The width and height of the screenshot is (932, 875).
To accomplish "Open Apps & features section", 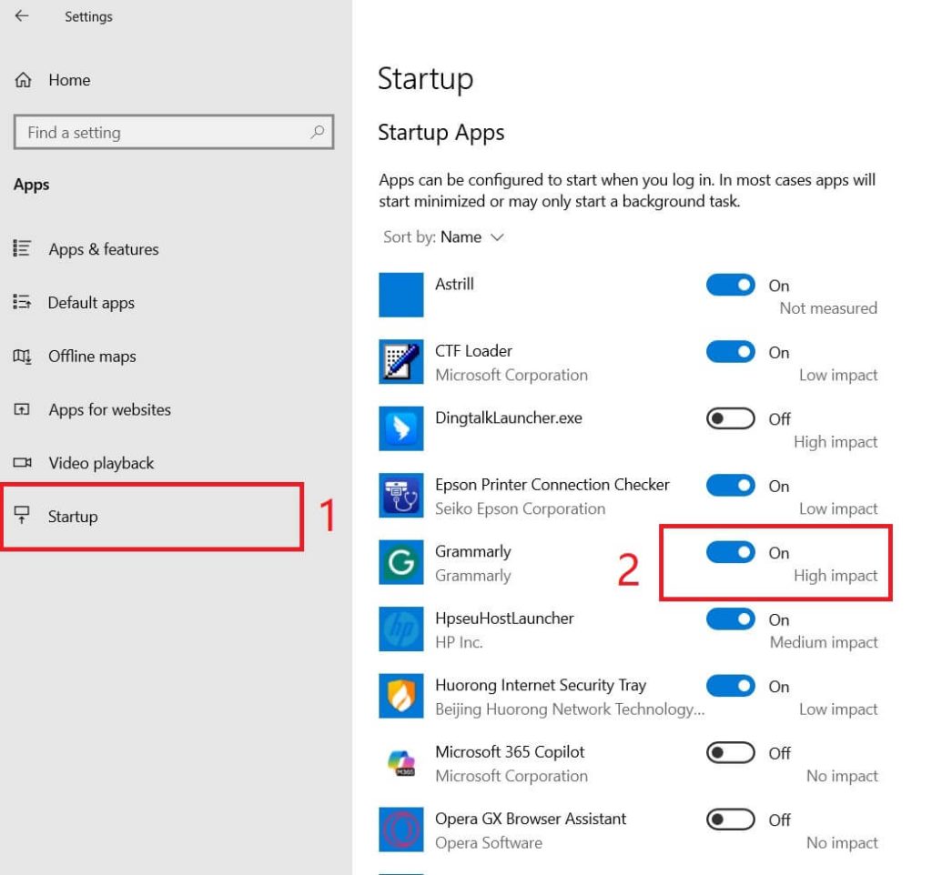I will (104, 249).
